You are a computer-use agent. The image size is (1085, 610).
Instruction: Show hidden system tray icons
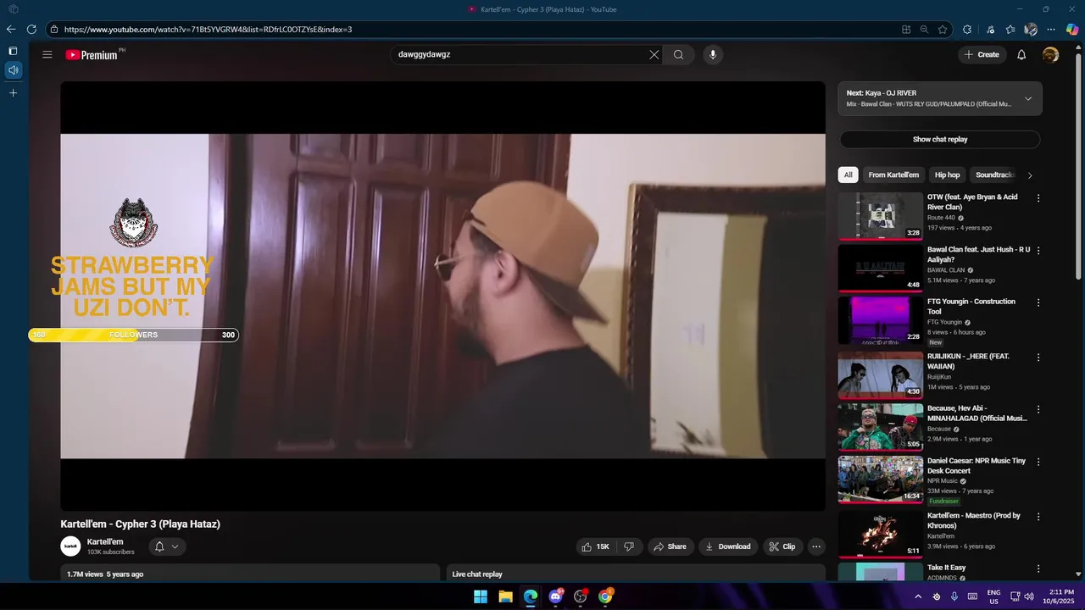coord(917,596)
